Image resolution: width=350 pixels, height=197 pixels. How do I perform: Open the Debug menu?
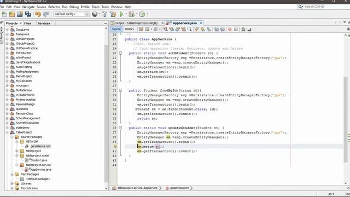74,7
